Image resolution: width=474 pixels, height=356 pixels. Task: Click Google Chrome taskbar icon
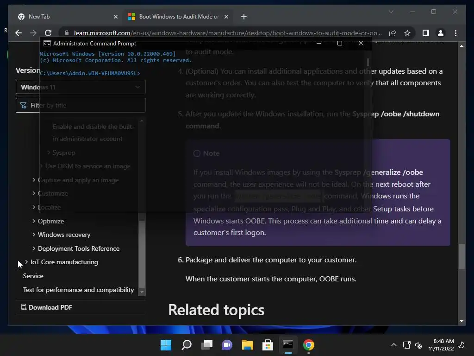(308, 345)
